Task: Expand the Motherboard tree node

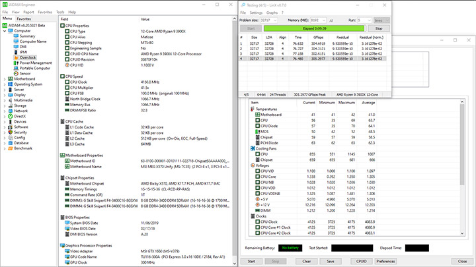Action: (5, 79)
